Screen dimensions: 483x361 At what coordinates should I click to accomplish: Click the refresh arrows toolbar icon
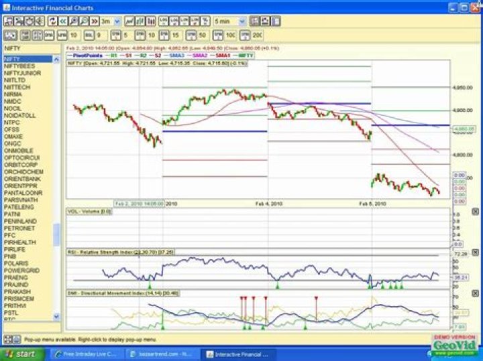(x=53, y=21)
